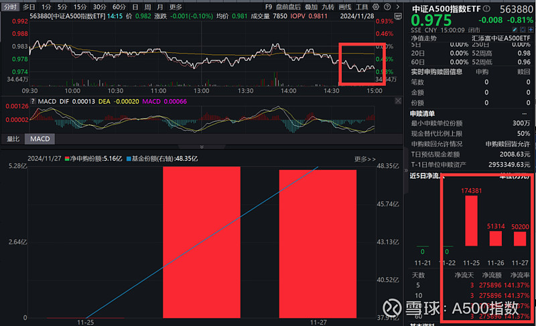Click IOPV 0.9811 value in chart header
This screenshot has height=326, width=536.
point(318,16)
